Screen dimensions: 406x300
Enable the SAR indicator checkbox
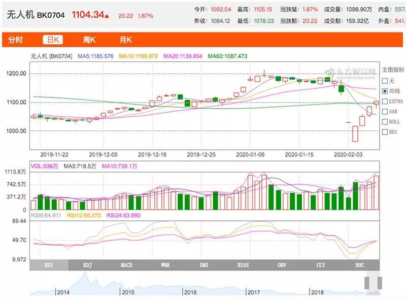tap(385, 112)
